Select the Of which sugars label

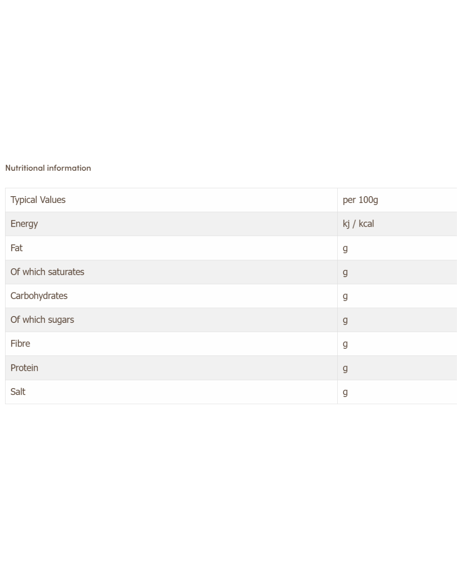[42, 319]
